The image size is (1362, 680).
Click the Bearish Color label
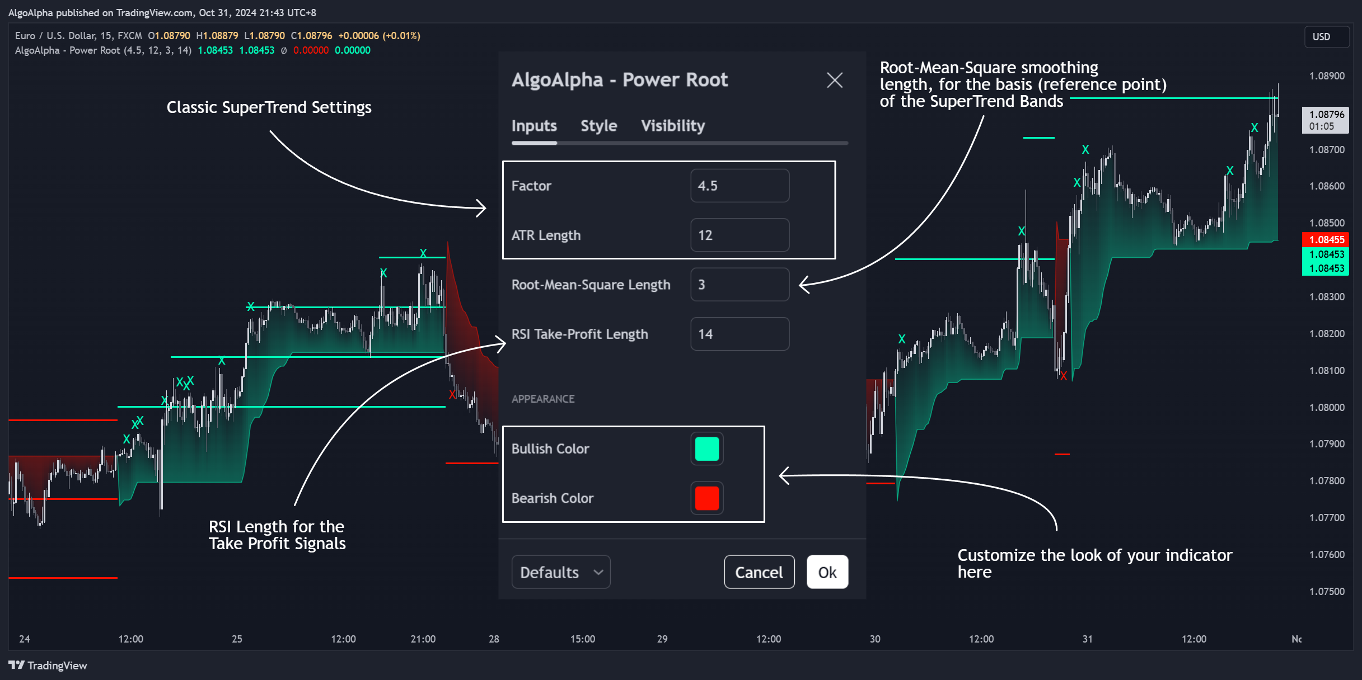553,498
